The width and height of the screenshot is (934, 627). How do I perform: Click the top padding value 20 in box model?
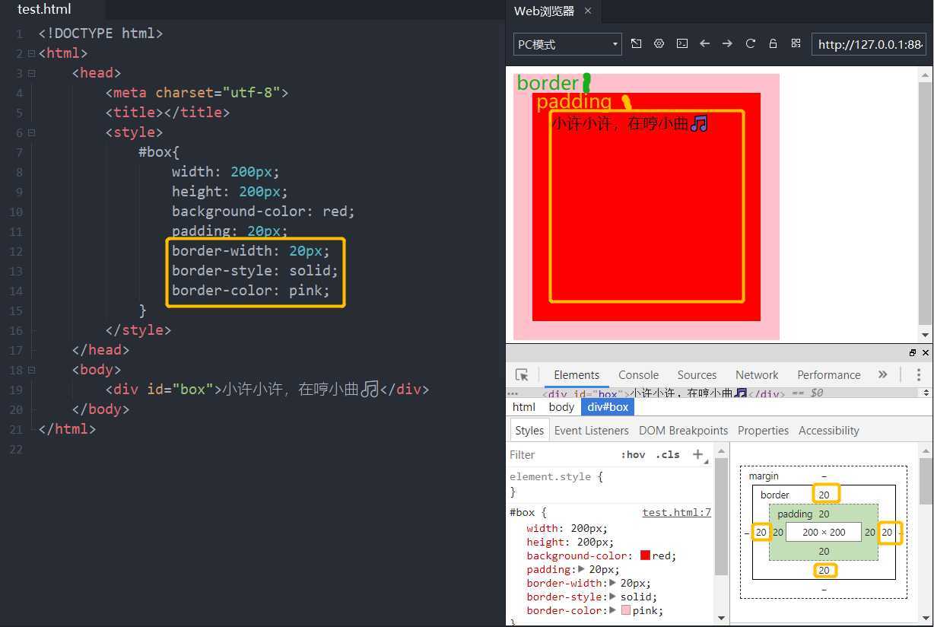click(824, 514)
